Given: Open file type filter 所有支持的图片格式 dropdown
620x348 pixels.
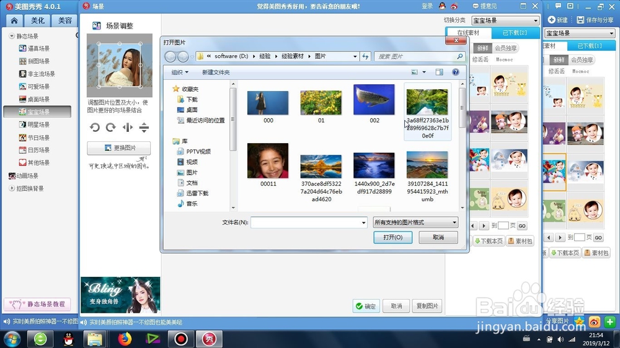Looking at the screenshot, I should 415,222.
